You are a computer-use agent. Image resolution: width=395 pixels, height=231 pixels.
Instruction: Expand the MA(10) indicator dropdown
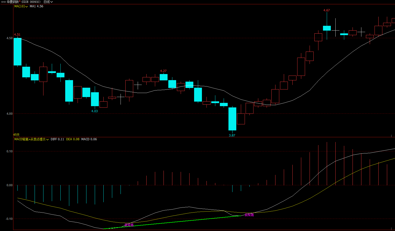[21, 6]
